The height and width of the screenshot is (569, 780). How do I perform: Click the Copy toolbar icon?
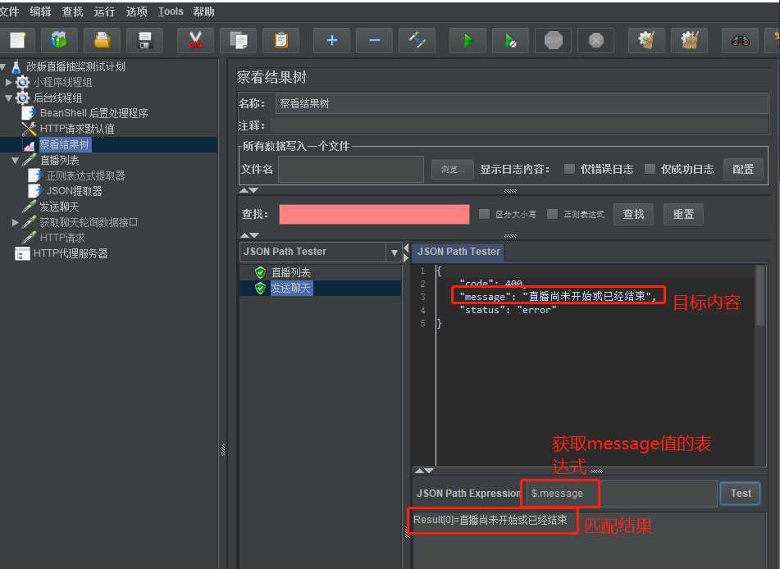pyautogui.click(x=239, y=40)
